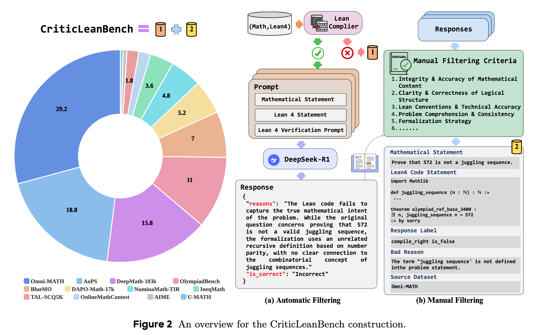Click the yellow cylinder 2 above Mathematical Statement panel

[516, 147]
